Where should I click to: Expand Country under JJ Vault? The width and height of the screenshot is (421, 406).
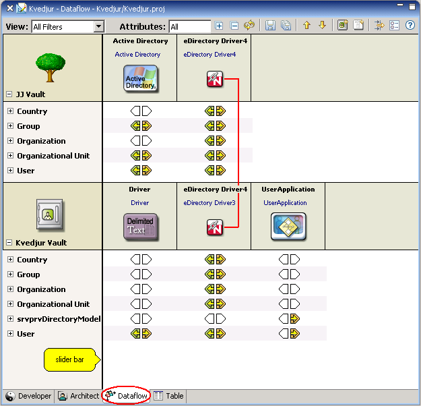click(10, 111)
